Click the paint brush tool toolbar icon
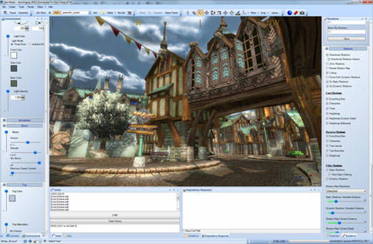Viewport: 373px width, 244px height. pyautogui.click(x=237, y=13)
